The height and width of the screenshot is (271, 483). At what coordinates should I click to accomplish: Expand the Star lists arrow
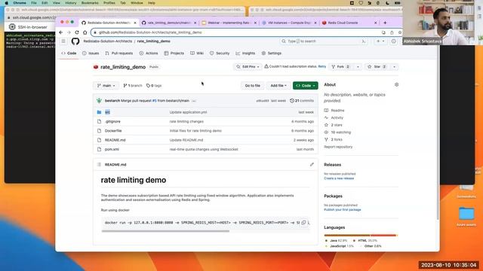[x=394, y=67]
